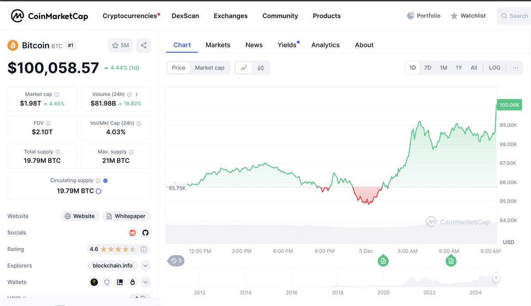Image resolution: width=531 pixels, height=306 pixels.
Task: Open Products navigation menu
Action: (x=327, y=16)
